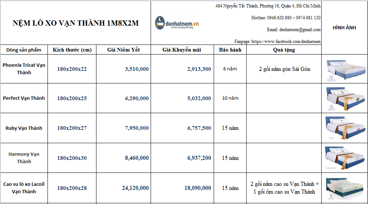Click the Phoenix mattress thumbnail image
This screenshot has height=204, width=368.
pos(346,70)
